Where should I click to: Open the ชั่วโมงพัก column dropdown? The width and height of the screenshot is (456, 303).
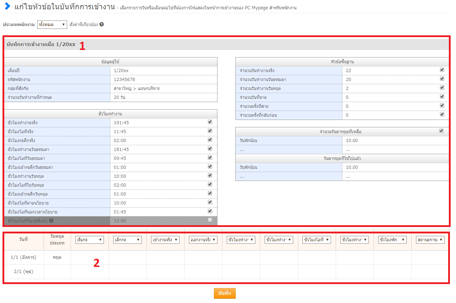392,240
